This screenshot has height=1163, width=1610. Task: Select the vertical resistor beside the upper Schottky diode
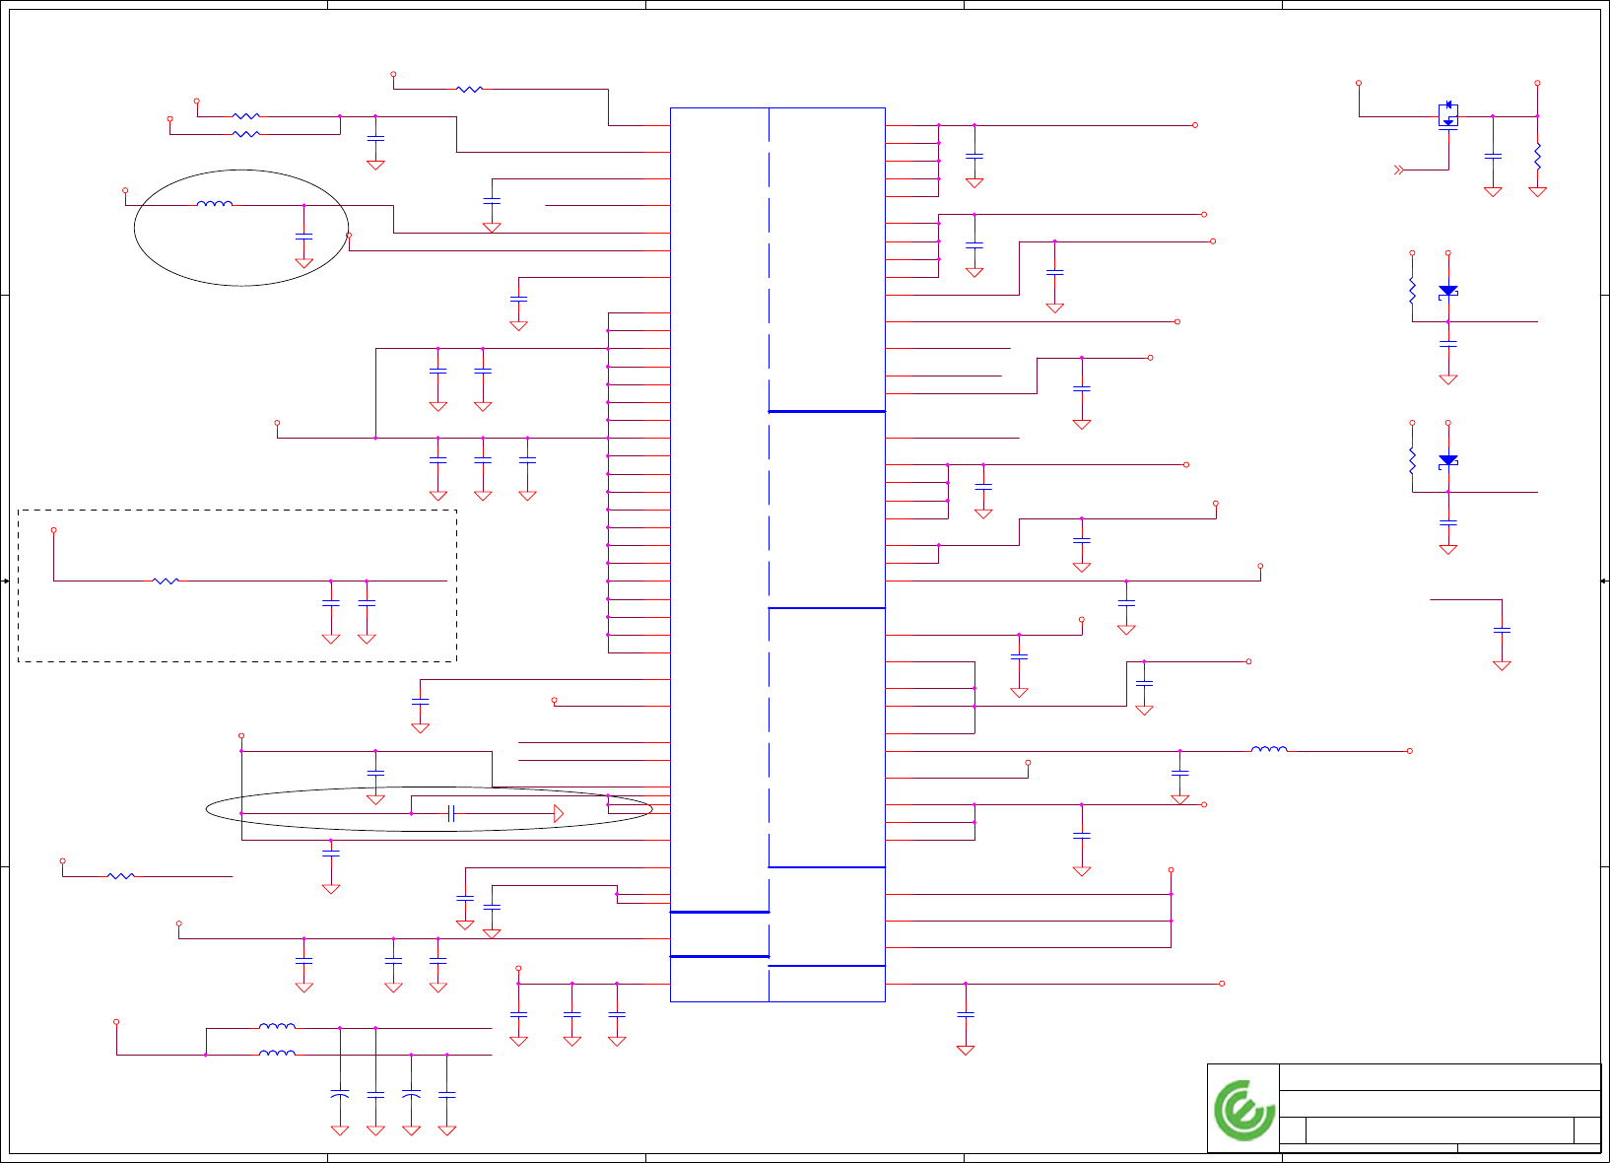point(1412,291)
